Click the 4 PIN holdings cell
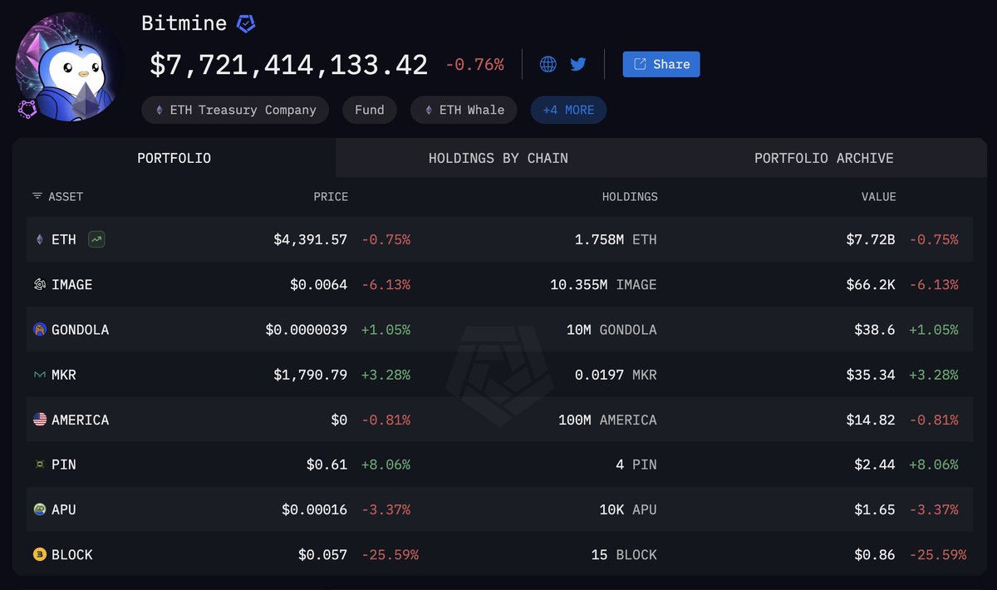 (x=636, y=465)
